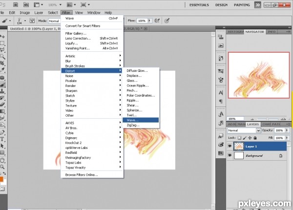This screenshot has height=210, width=293.
Task: Select the Rectangular Marquee tool
Action: coord(2,43)
